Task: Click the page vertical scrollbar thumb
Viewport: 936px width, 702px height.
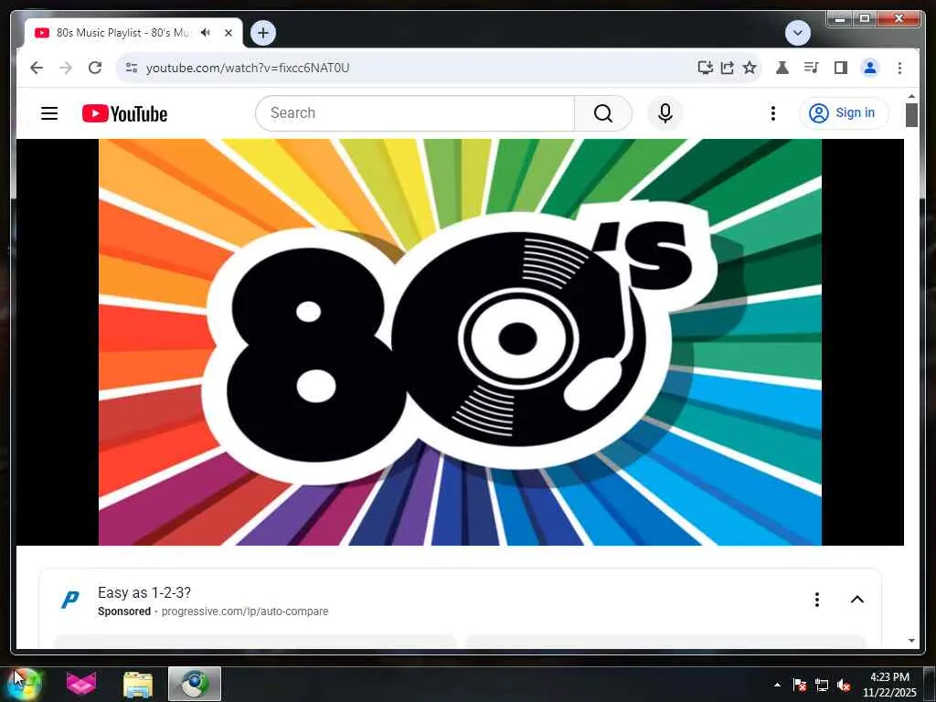Action: click(x=911, y=115)
